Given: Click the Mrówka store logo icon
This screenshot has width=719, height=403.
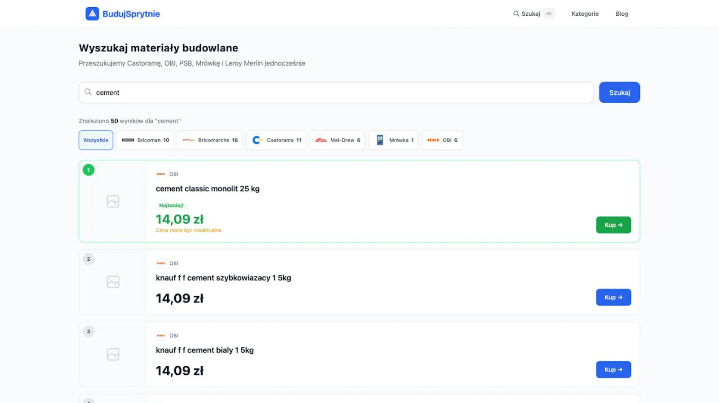Looking at the screenshot, I should 380,140.
